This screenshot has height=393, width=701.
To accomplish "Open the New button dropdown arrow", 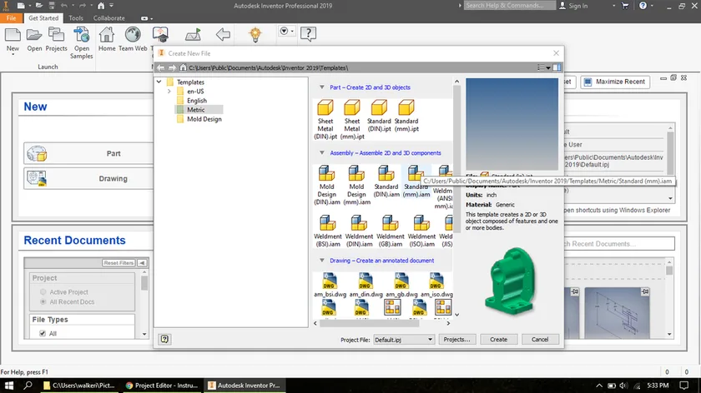I will [x=13, y=55].
